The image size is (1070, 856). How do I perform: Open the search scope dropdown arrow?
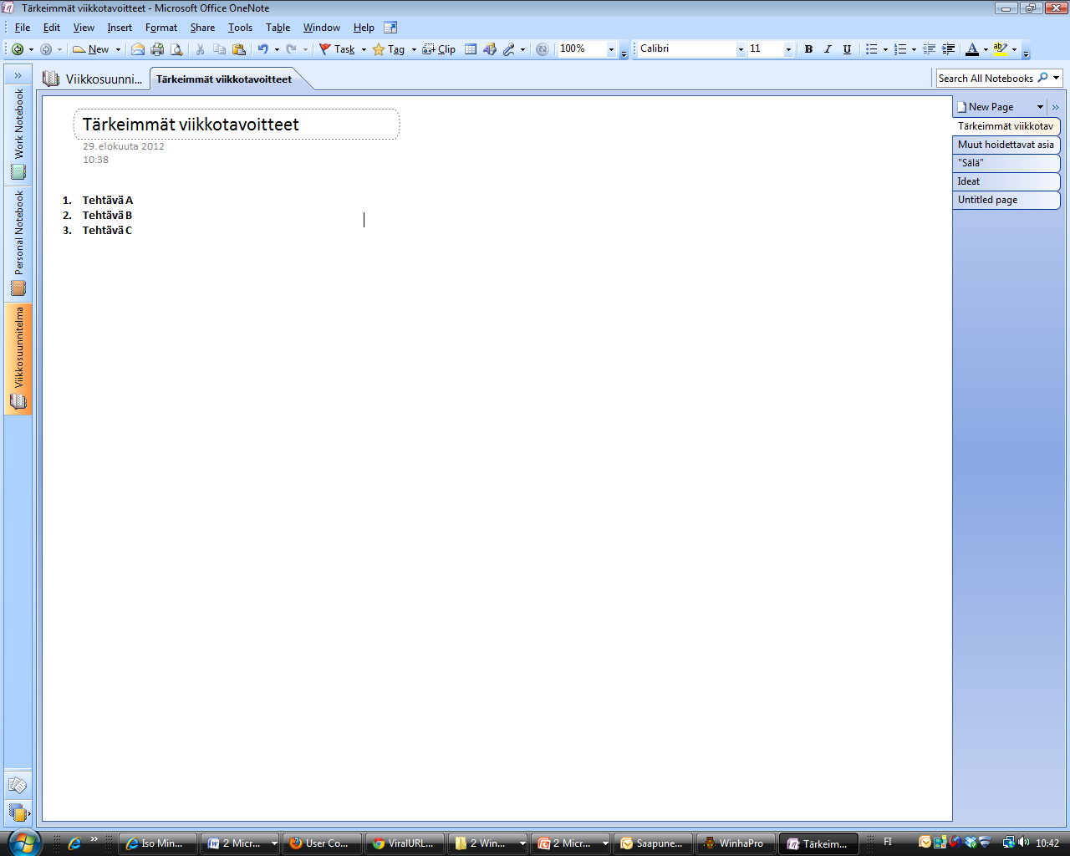tap(1057, 78)
